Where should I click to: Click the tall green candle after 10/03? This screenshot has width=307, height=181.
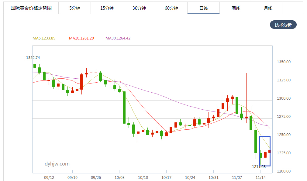pos(124,108)
